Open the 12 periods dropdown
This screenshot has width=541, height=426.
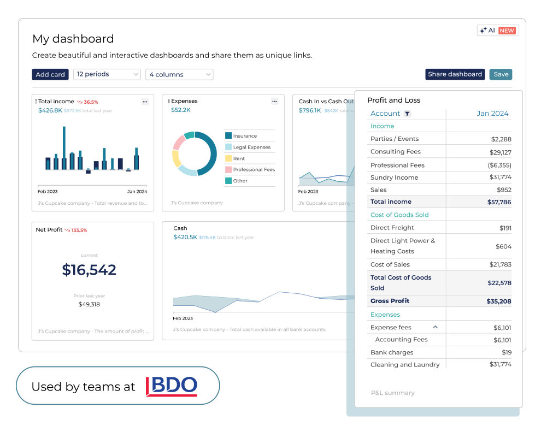point(107,74)
